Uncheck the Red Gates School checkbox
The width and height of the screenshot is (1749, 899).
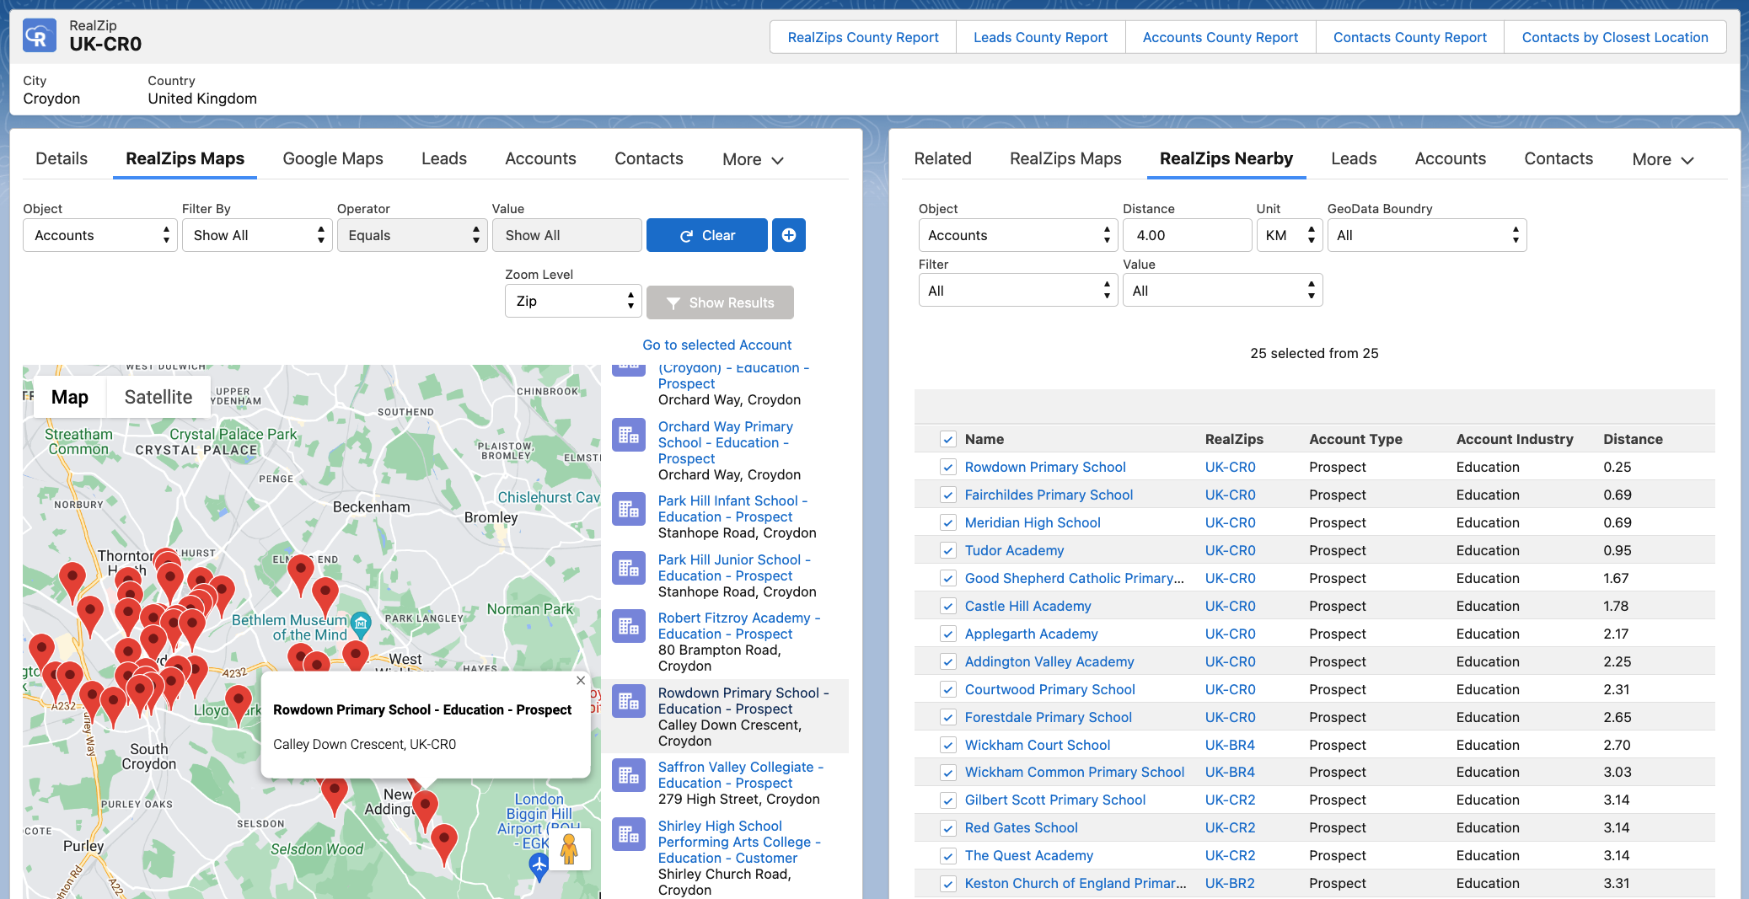pos(948,827)
